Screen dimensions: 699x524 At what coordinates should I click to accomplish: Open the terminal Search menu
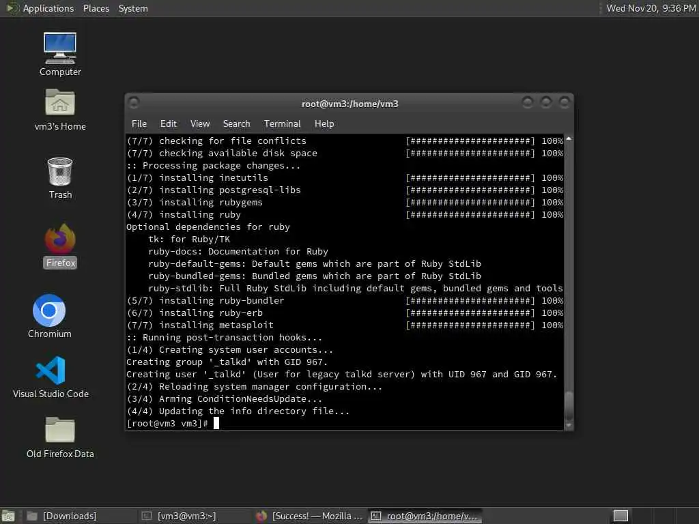pyautogui.click(x=236, y=124)
